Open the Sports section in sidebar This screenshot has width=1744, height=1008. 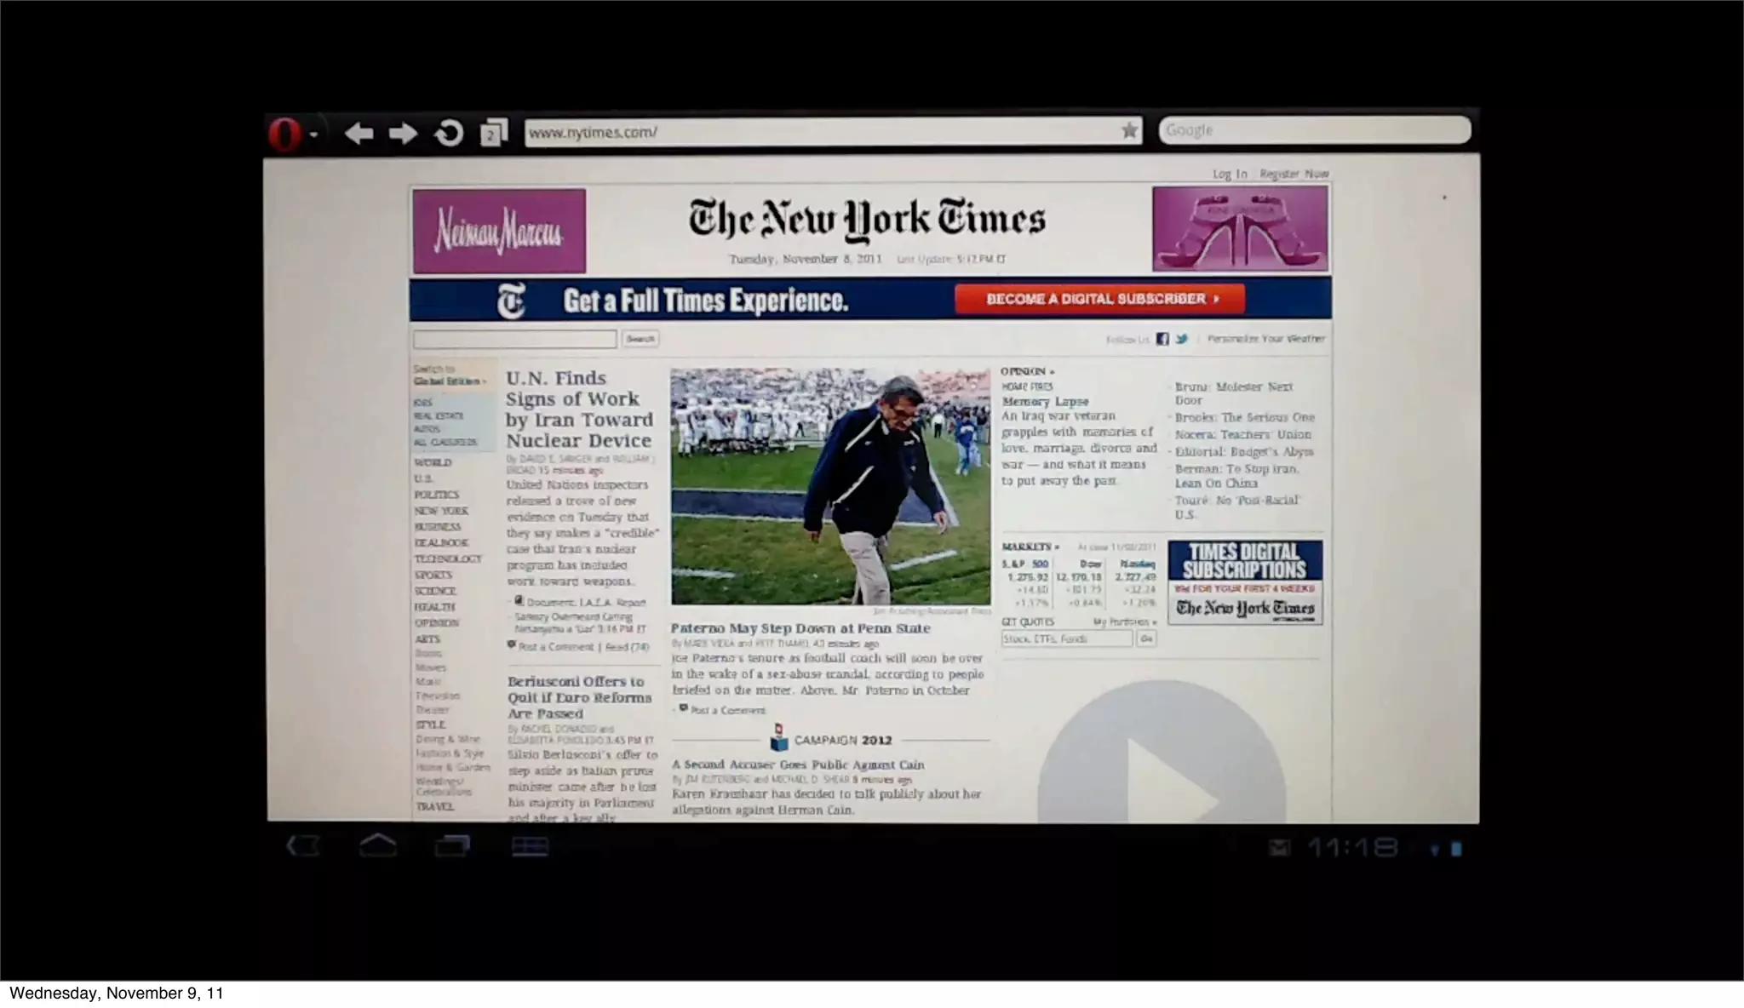coord(433,576)
